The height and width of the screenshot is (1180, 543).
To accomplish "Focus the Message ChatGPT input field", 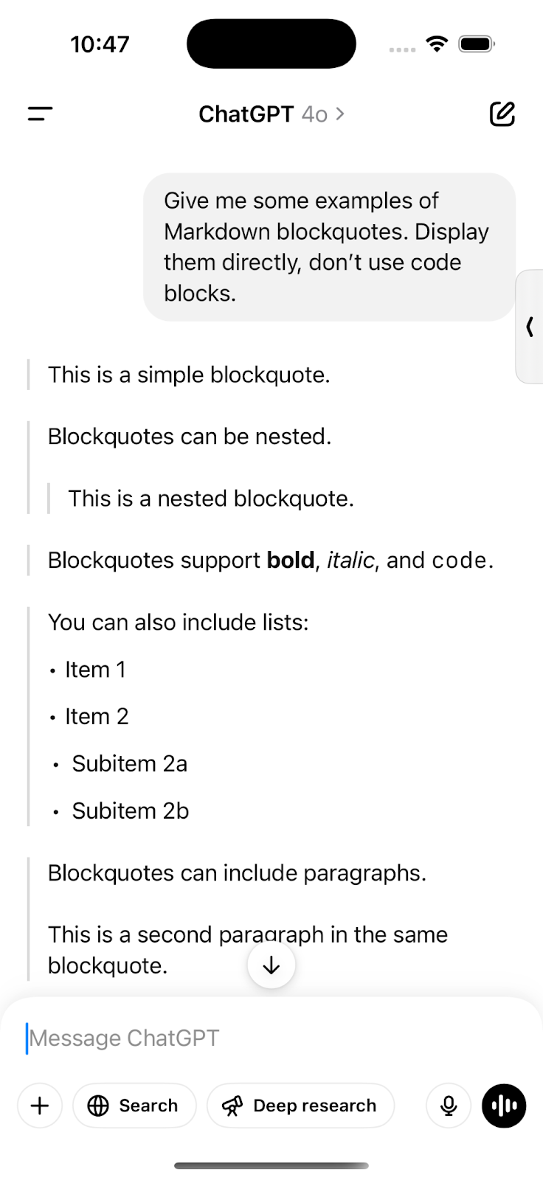I will 271,1038.
